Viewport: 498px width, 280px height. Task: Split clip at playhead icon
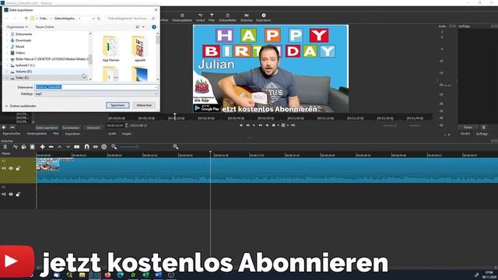(x=77, y=147)
